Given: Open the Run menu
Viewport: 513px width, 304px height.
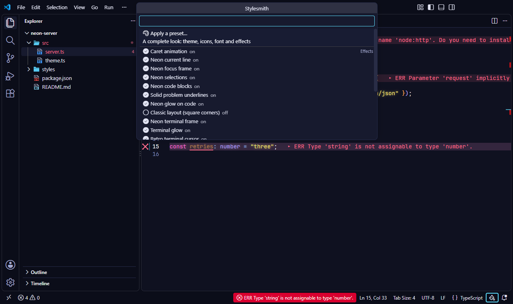Looking at the screenshot, I should pos(109,7).
